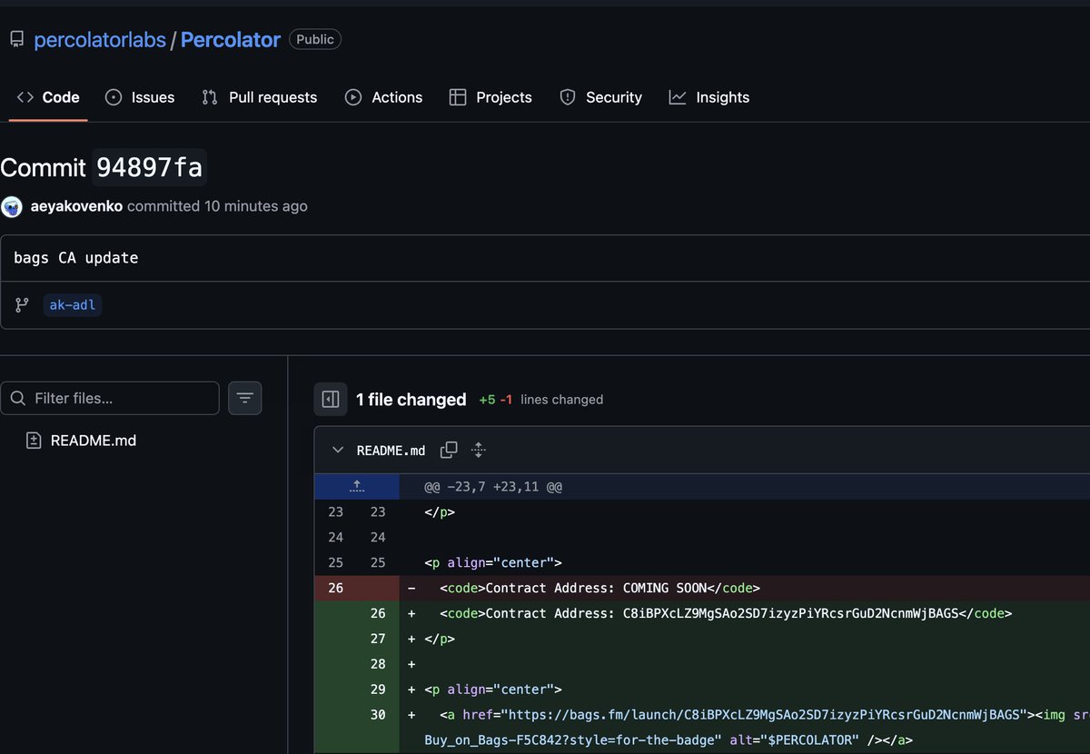The height and width of the screenshot is (754, 1090).
Task: Select README.md in the file tree
Action: pyautogui.click(x=94, y=441)
